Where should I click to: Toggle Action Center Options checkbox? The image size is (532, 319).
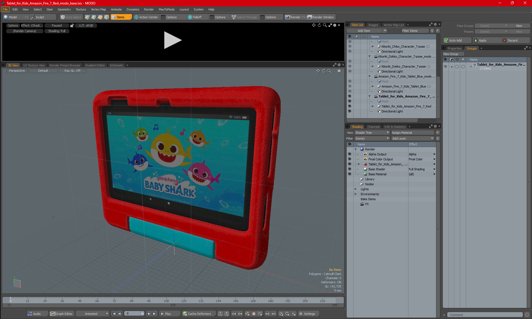pyautogui.click(x=163, y=17)
